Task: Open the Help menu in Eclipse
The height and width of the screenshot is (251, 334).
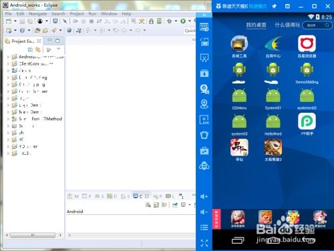Action: [x=126, y=14]
